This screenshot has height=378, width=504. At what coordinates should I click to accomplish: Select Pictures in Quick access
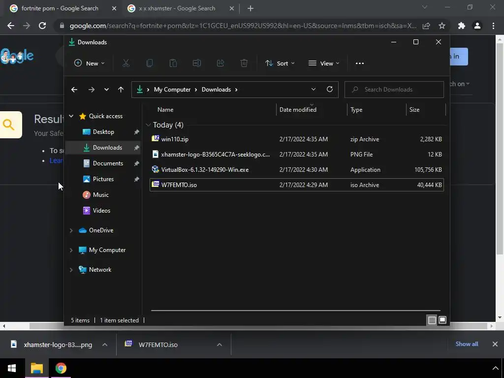(x=103, y=179)
